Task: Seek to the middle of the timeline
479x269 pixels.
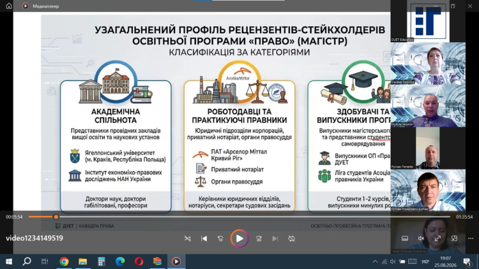Action: pos(240,217)
